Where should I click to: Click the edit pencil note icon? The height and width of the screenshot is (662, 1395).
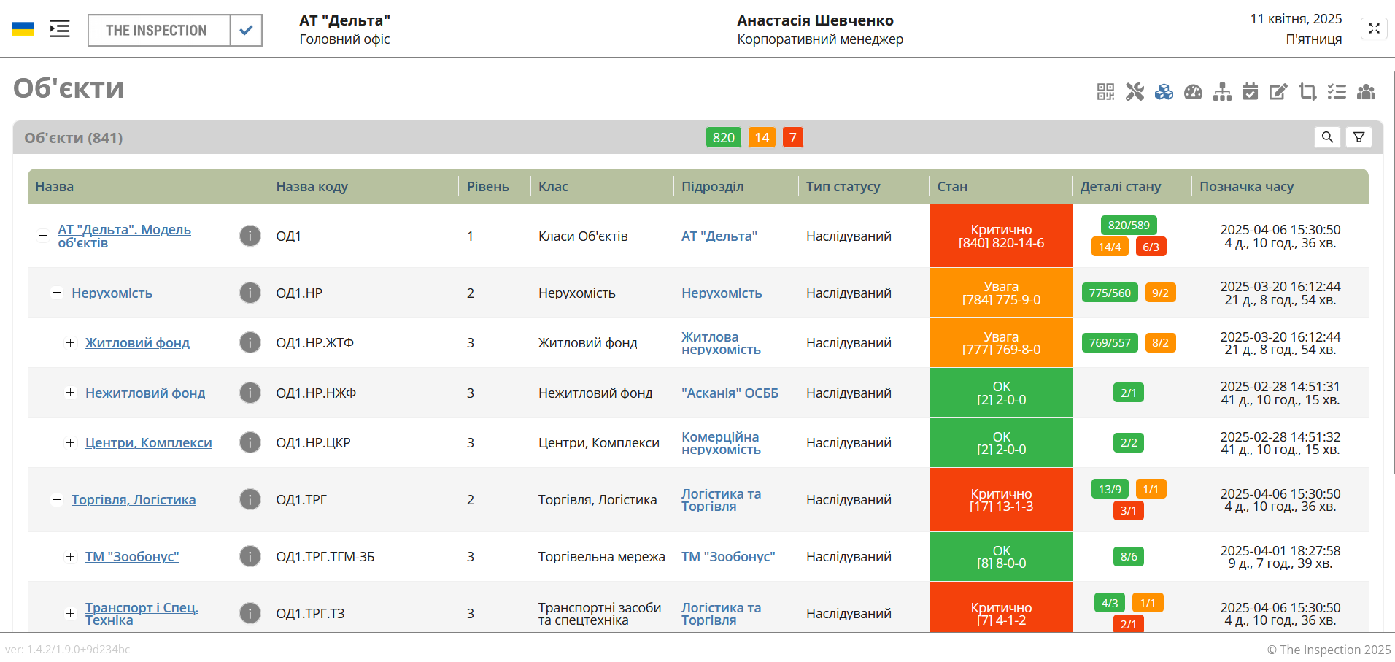pyautogui.click(x=1278, y=92)
